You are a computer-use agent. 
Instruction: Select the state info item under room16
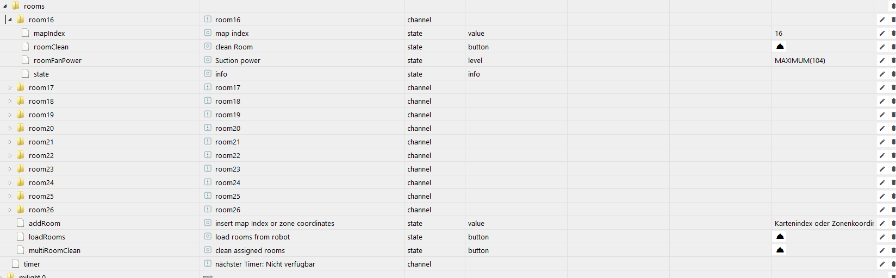point(41,74)
